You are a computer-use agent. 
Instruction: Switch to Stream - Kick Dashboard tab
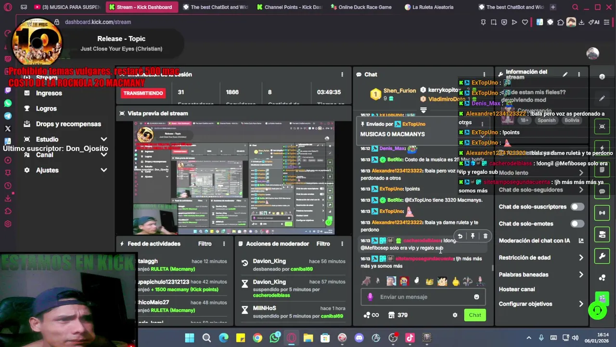pos(141,7)
